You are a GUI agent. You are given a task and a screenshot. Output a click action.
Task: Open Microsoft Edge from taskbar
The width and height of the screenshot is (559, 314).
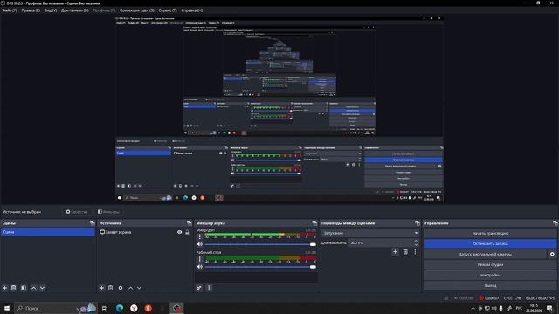coord(120,308)
